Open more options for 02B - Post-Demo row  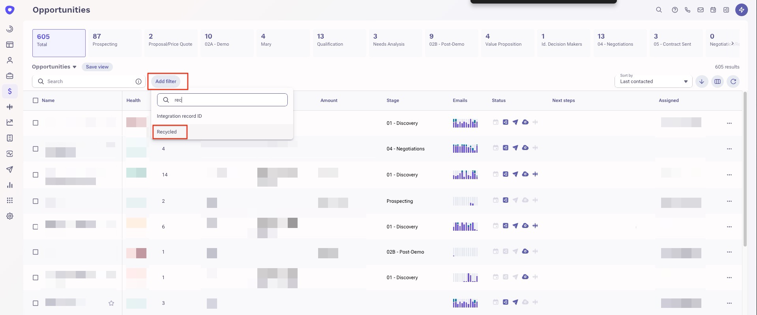[729, 252]
